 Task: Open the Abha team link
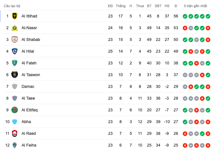(26, 122)
